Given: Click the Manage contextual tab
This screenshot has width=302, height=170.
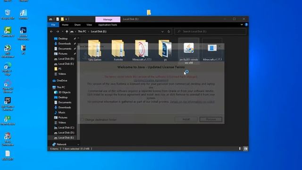Looking at the screenshot, I should pyautogui.click(x=108, y=19).
